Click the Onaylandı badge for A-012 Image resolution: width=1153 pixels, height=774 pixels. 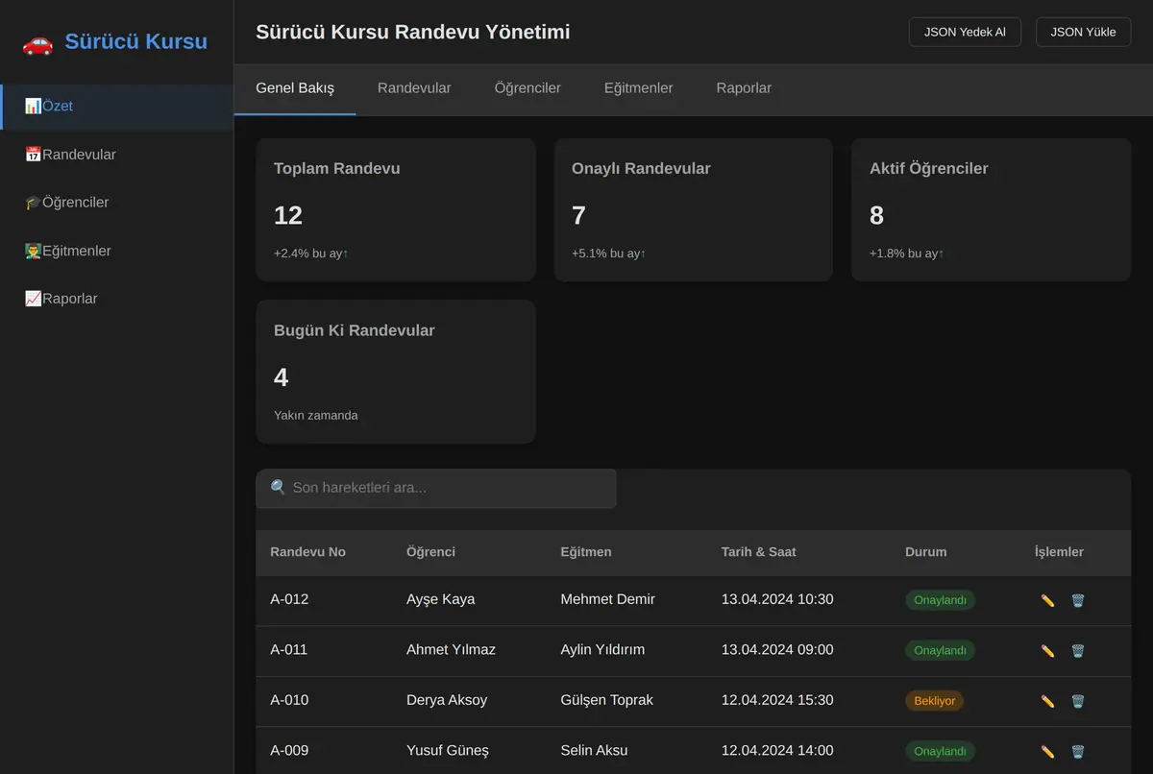pos(940,600)
